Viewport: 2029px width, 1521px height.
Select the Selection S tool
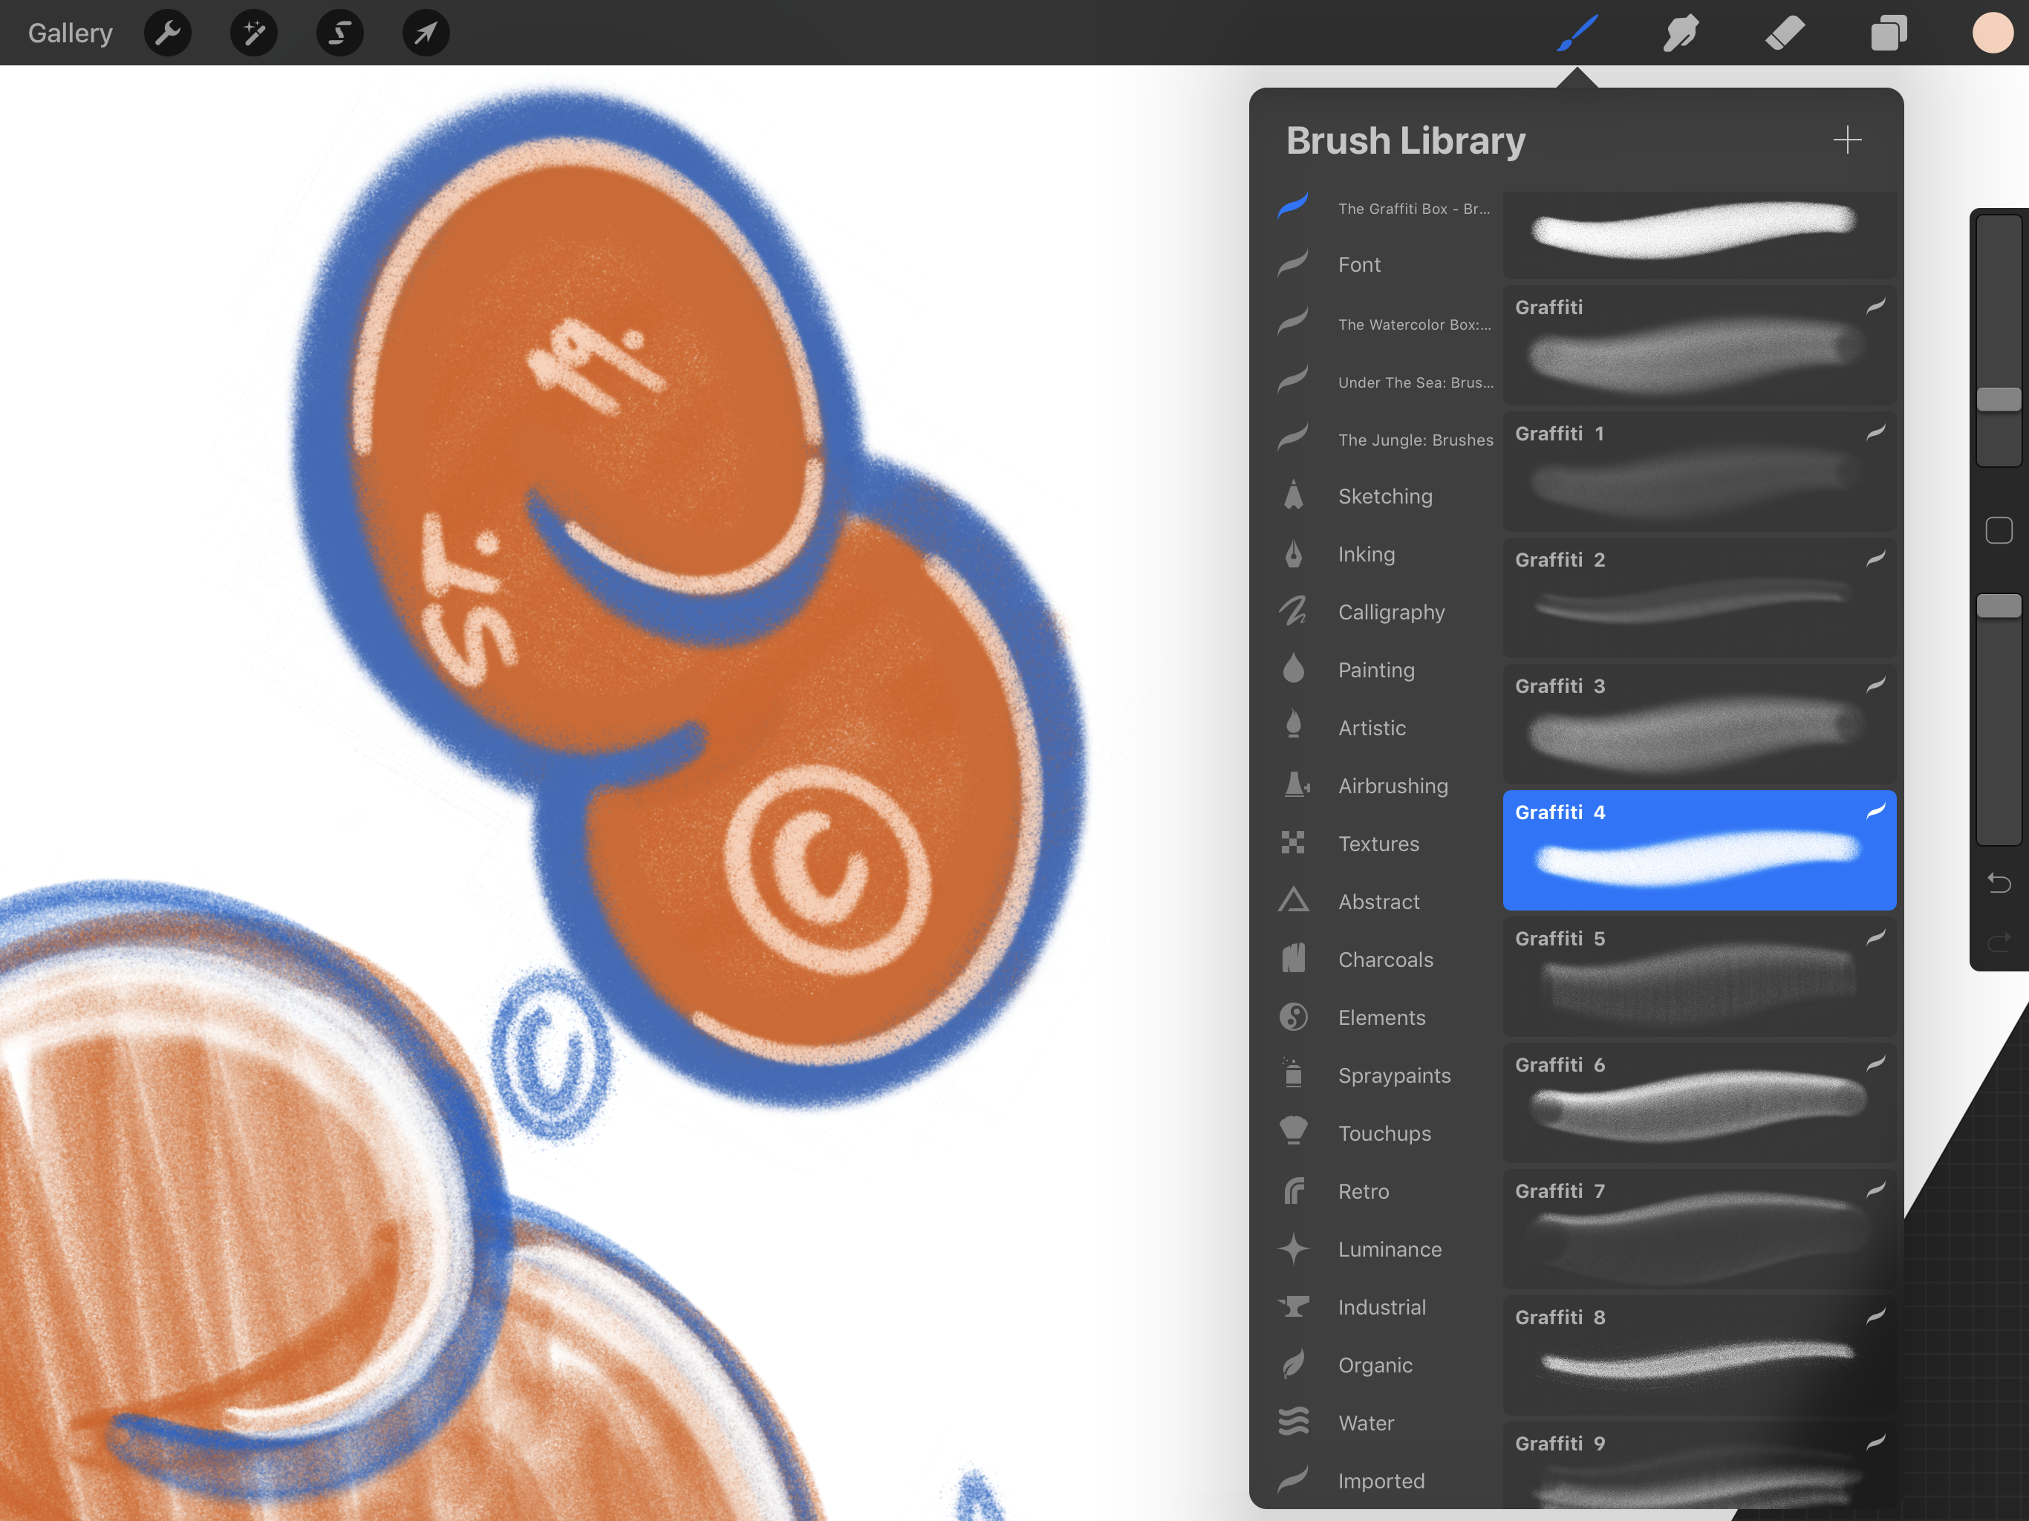tap(339, 34)
